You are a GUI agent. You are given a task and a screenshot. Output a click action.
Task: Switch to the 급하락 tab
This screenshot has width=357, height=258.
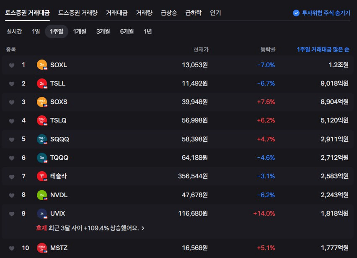coord(194,13)
